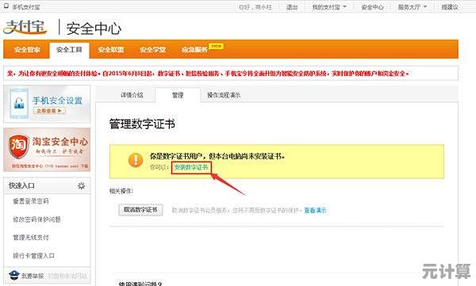
Task: Open 管理无线支付 quick link
Action: [x=31, y=238]
